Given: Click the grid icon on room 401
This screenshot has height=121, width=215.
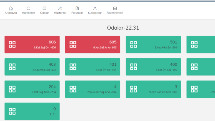Looking at the screenshot, I should 73,67.
